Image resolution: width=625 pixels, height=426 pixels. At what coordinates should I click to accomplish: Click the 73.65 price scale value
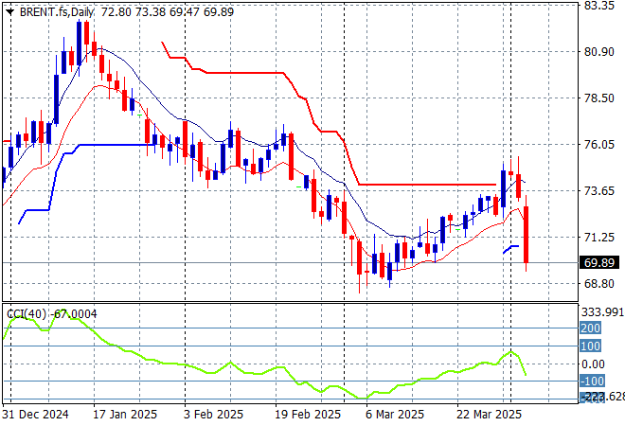click(x=599, y=191)
